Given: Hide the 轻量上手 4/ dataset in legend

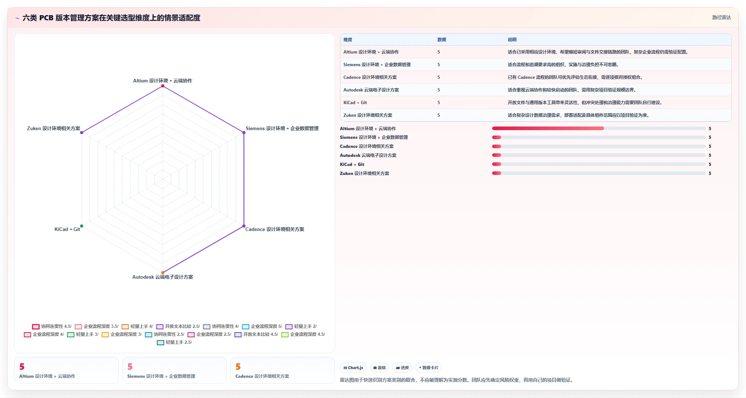Looking at the screenshot, I should click(x=137, y=326).
